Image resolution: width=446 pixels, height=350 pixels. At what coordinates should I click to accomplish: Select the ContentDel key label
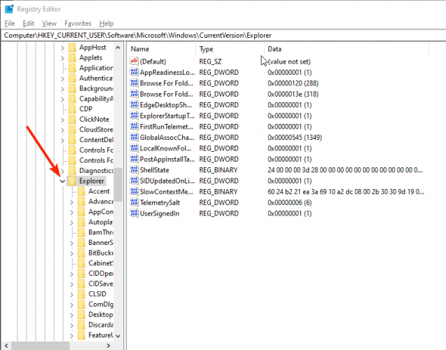(96, 140)
